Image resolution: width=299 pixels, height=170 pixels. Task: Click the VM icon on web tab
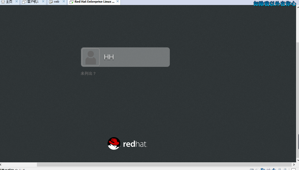coord(51,2)
